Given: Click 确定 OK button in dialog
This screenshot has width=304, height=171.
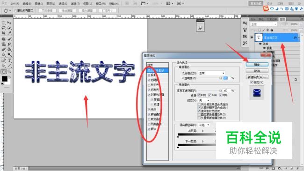Looking at the screenshot, I should [x=257, y=64].
